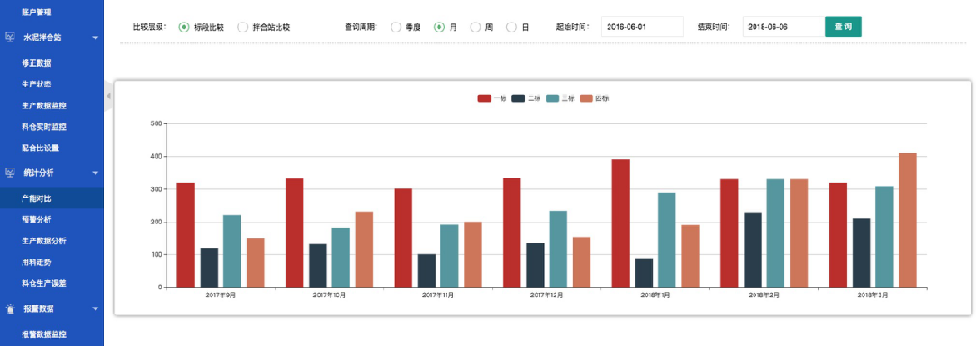Toggle the red 一标 legend swatch
Screen dimensions: 976x346
[484, 98]
